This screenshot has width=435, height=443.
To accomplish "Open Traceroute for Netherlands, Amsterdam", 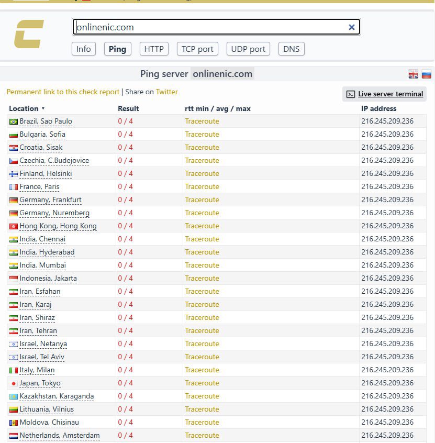I will pos(202,435).
